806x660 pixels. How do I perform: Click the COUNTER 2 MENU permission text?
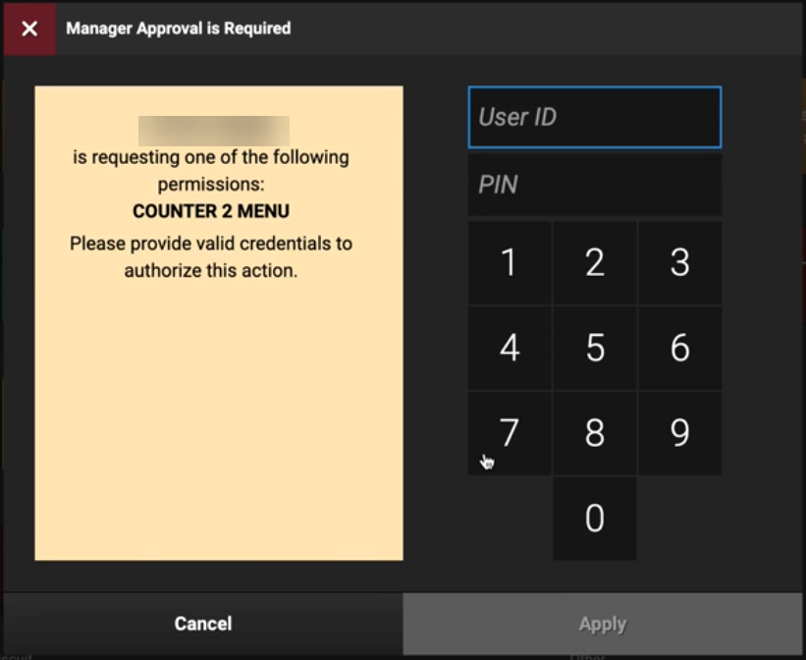pyautogui.click(x=218, y=210)
